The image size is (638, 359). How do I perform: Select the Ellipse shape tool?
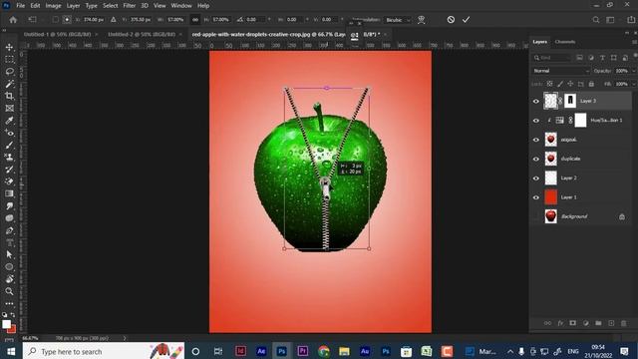9,267
